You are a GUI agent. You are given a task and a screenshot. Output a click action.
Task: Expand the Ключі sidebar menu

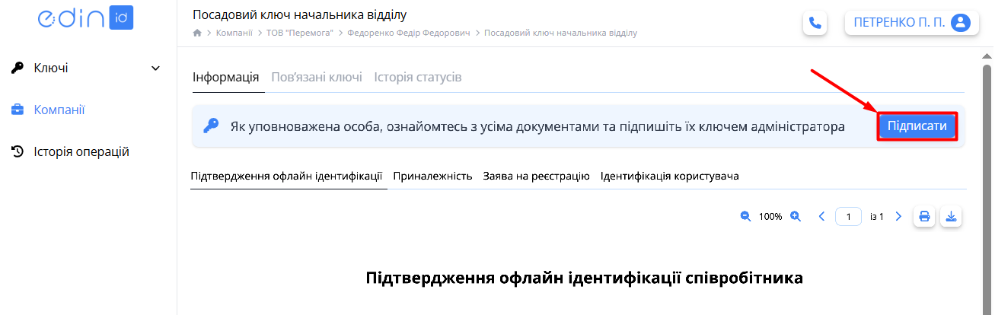(86, 68)
